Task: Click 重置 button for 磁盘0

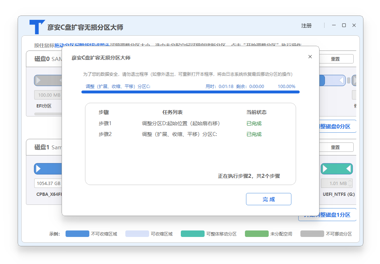Action: coord(335,59)
